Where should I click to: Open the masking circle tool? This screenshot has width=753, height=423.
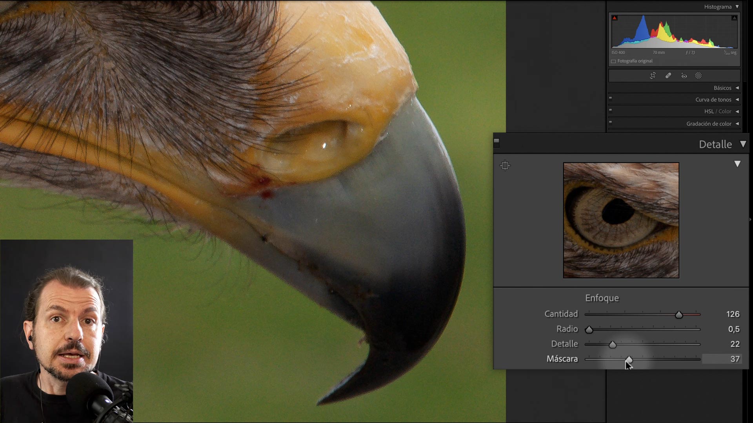point(698,76)
